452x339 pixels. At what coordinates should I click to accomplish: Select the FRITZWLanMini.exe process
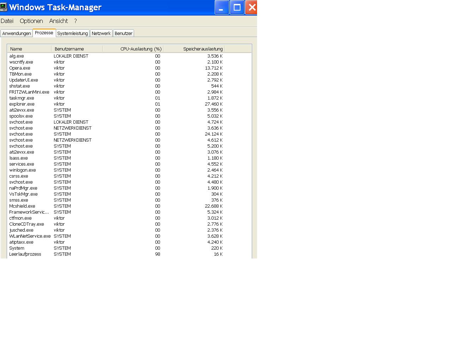[x=129, y=92]
